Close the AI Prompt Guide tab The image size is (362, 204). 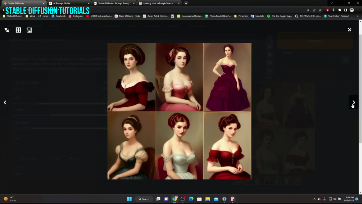click(x=89, y=3)
